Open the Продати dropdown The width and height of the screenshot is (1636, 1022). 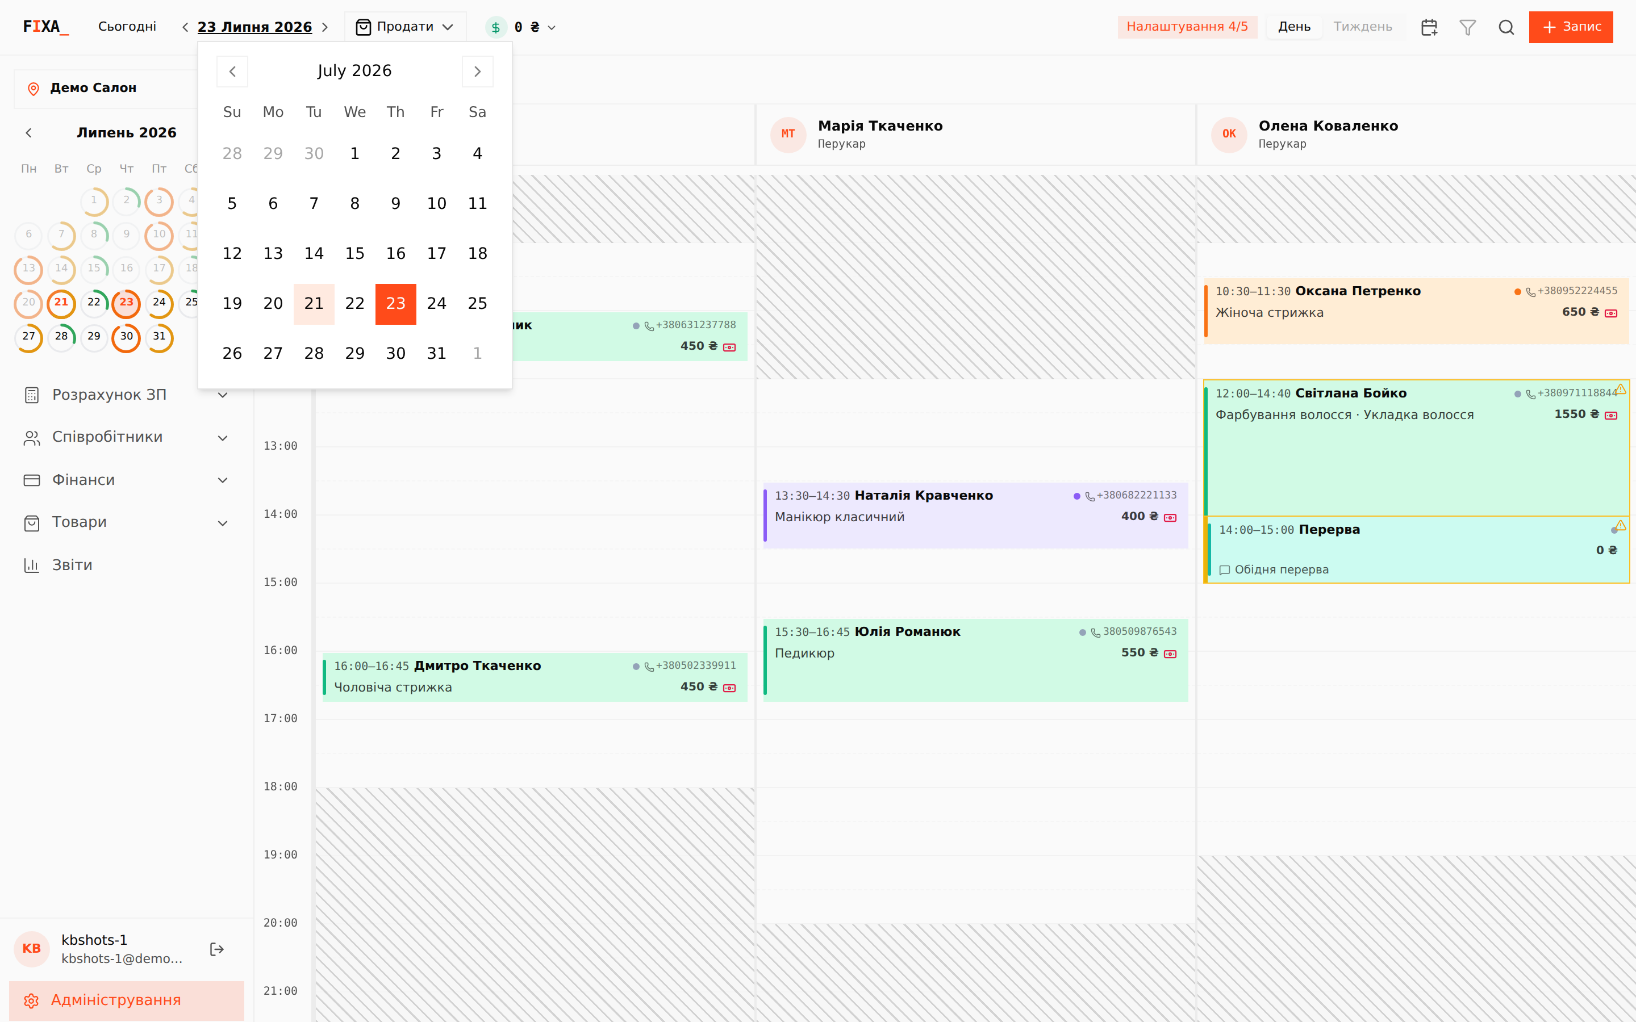[x=405, y=27]
